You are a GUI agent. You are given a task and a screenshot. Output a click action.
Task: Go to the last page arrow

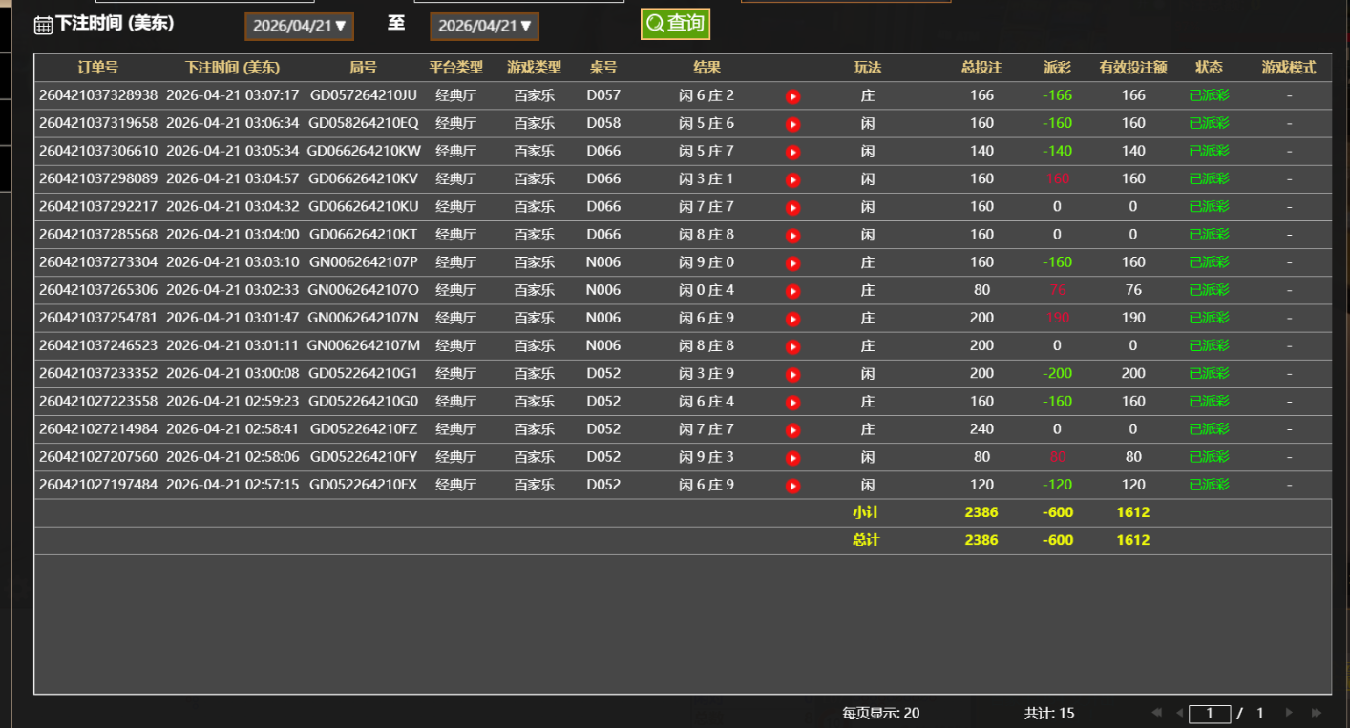pos(1317,713)
